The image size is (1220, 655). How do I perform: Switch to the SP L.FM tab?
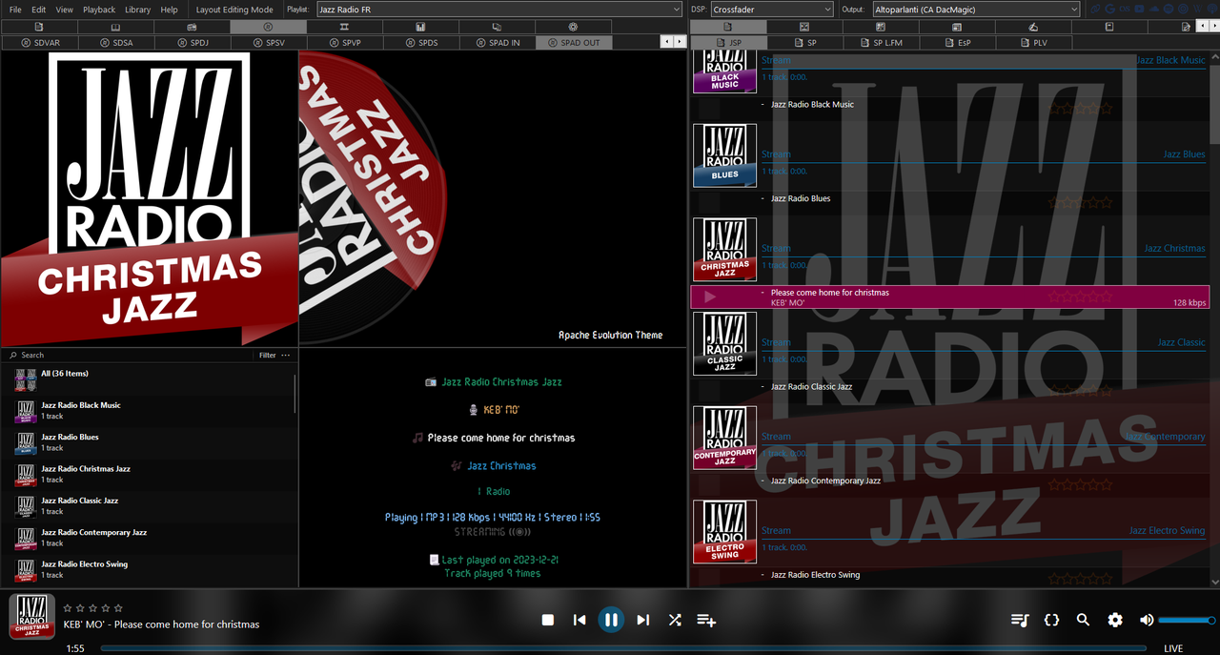pos(882,43)
